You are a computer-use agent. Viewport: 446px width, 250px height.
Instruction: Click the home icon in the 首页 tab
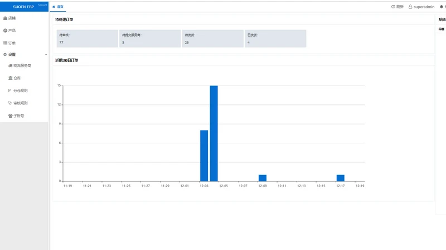pos(54,7)
